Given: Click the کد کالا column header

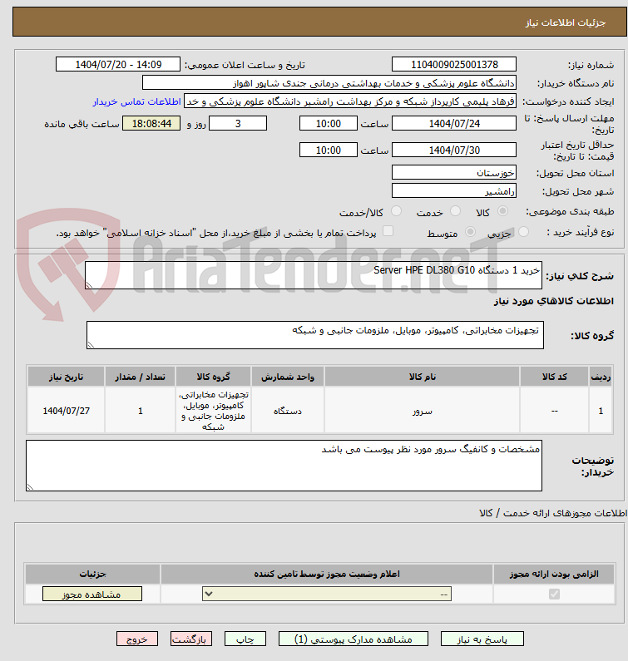Looking at the screenshot, I should (554, 377).
